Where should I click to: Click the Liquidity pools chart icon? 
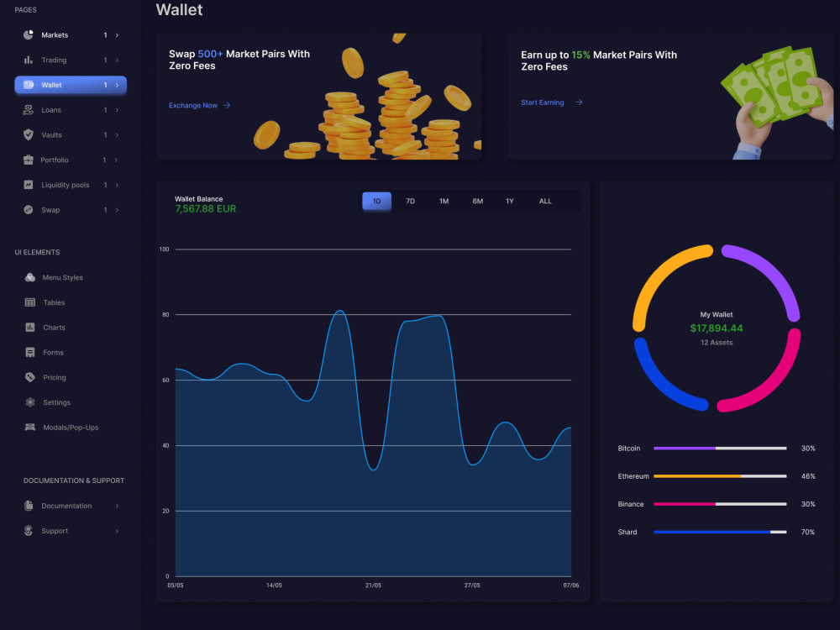pyautogui.click(x=29, y=185)
